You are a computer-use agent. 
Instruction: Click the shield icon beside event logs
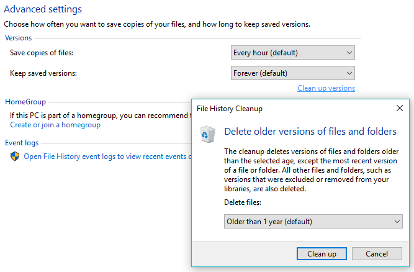pyautogui.click(x=15, y=156)
